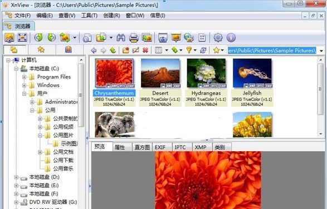Viewport: 327px width, 209px height.
Task: Rename the selected file icon
Action: (135, 50)
